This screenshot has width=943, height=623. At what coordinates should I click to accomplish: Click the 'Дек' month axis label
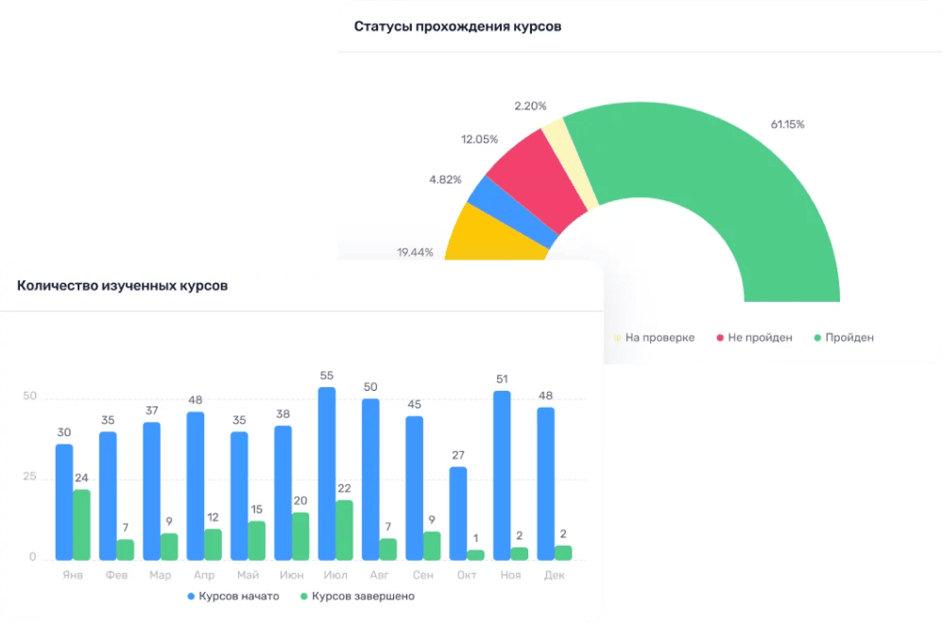555,575
